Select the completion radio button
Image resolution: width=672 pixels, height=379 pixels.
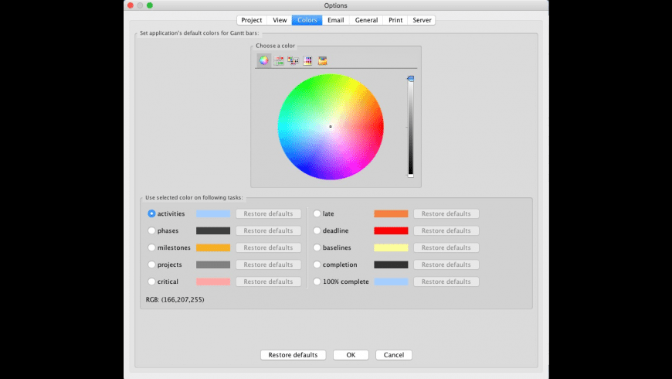[x=317, y=265]
